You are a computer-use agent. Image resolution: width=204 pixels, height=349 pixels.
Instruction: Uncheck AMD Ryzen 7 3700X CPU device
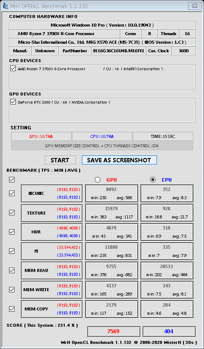(x=13, y=69)
